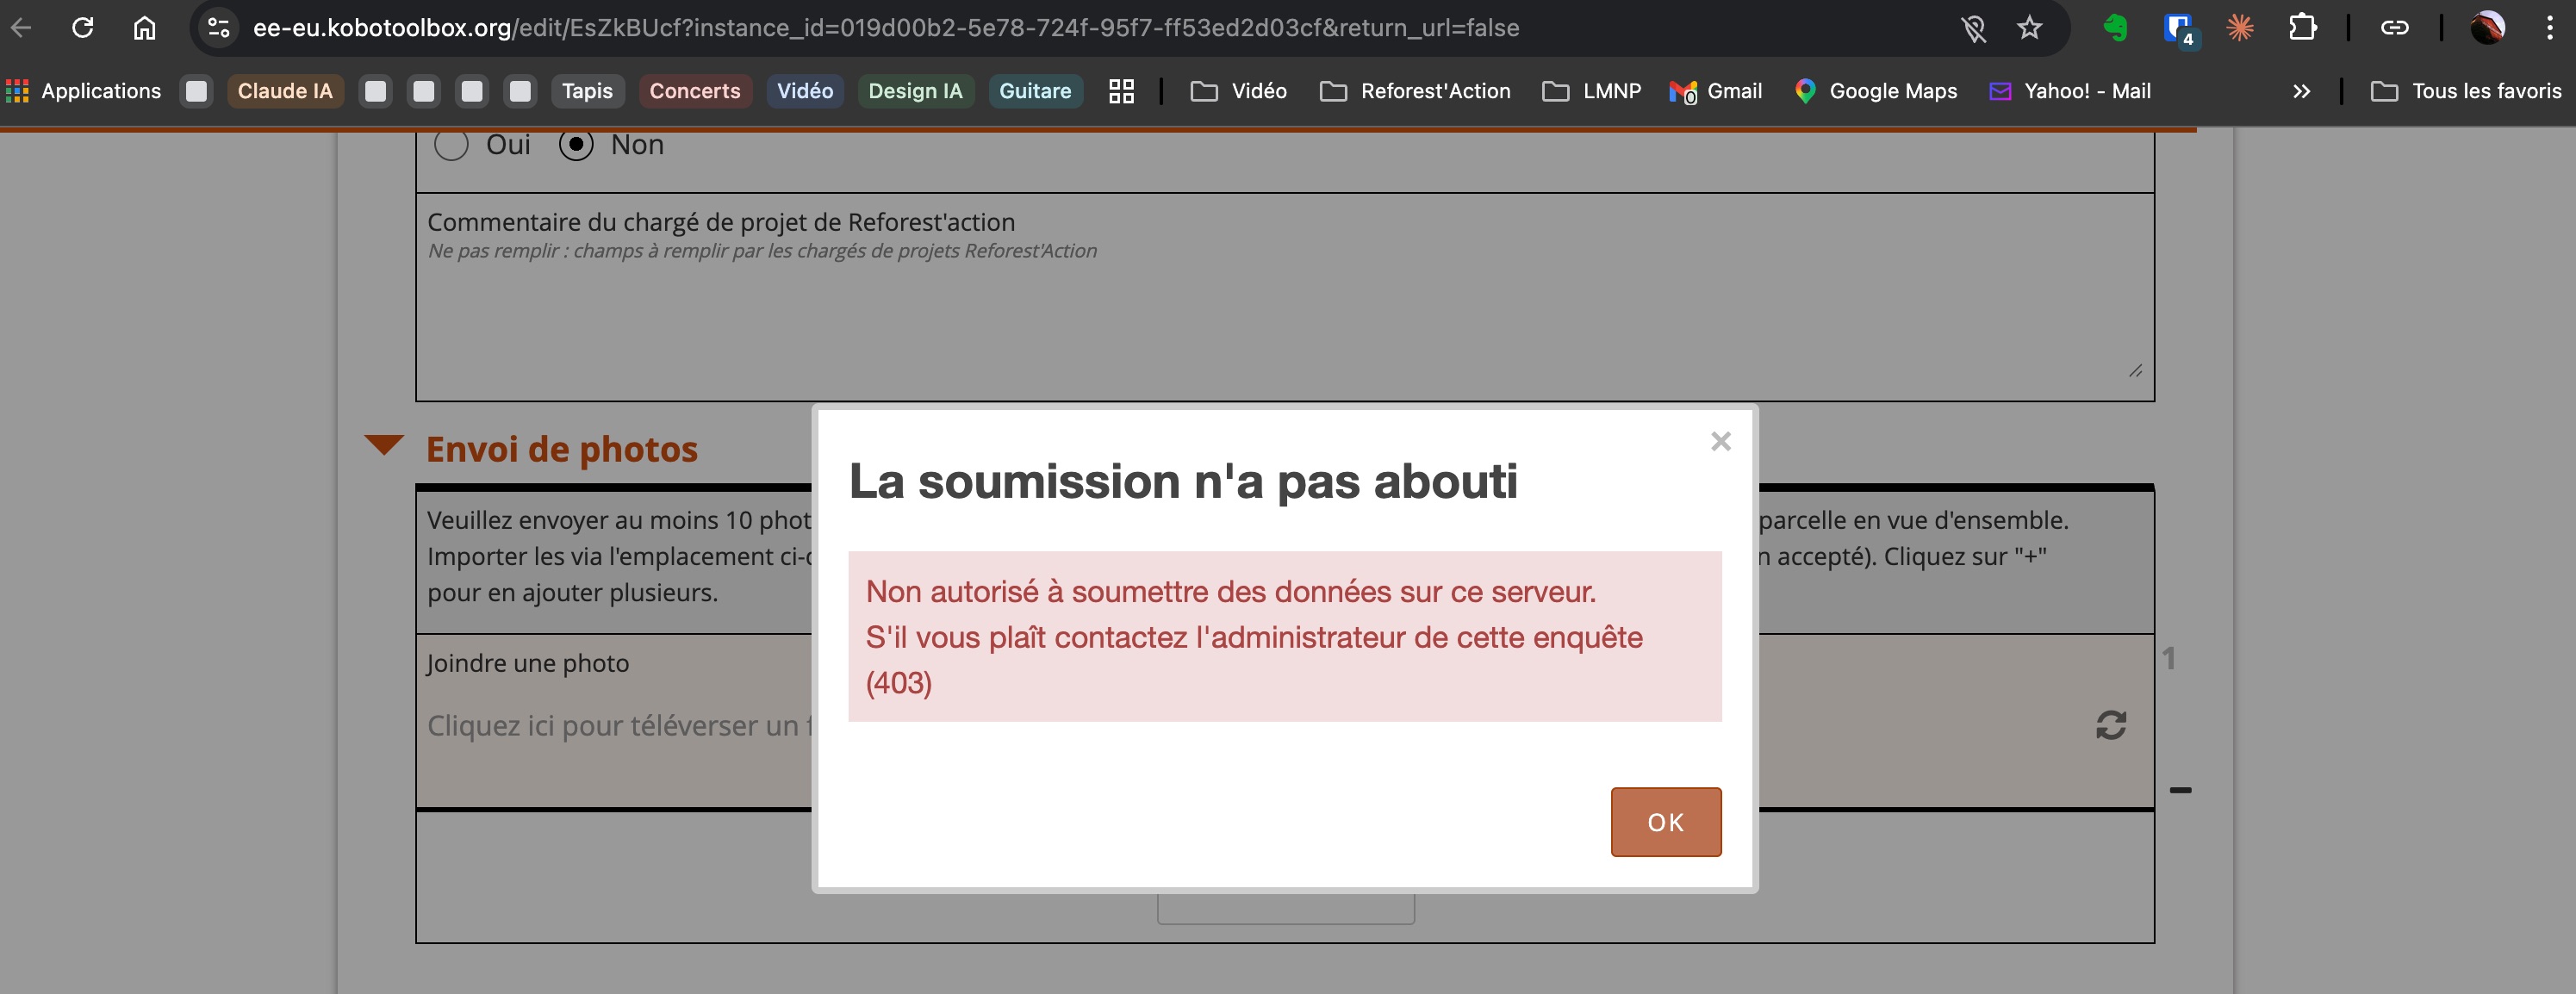Go to the browser home page
This screenshot has height=994, width=2576.
click(x=144, y=28)
